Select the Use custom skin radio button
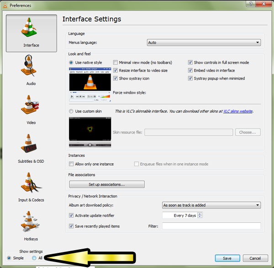274x268 pixels. pyautogui.click(x=71, y=111)
